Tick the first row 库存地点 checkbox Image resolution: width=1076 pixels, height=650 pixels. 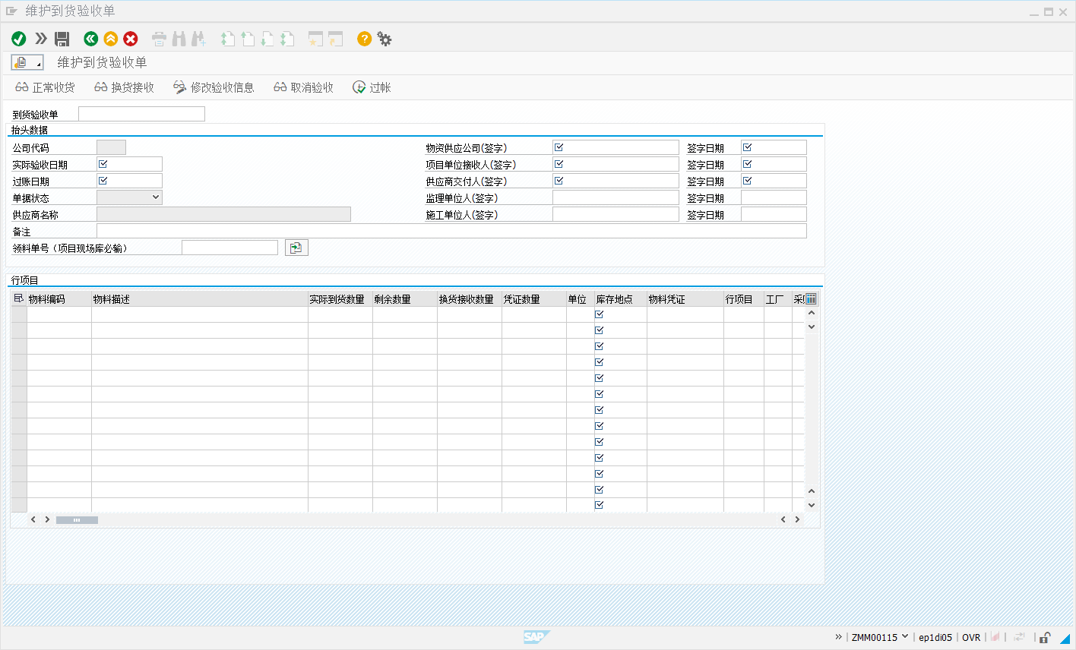tap(600, 314)
